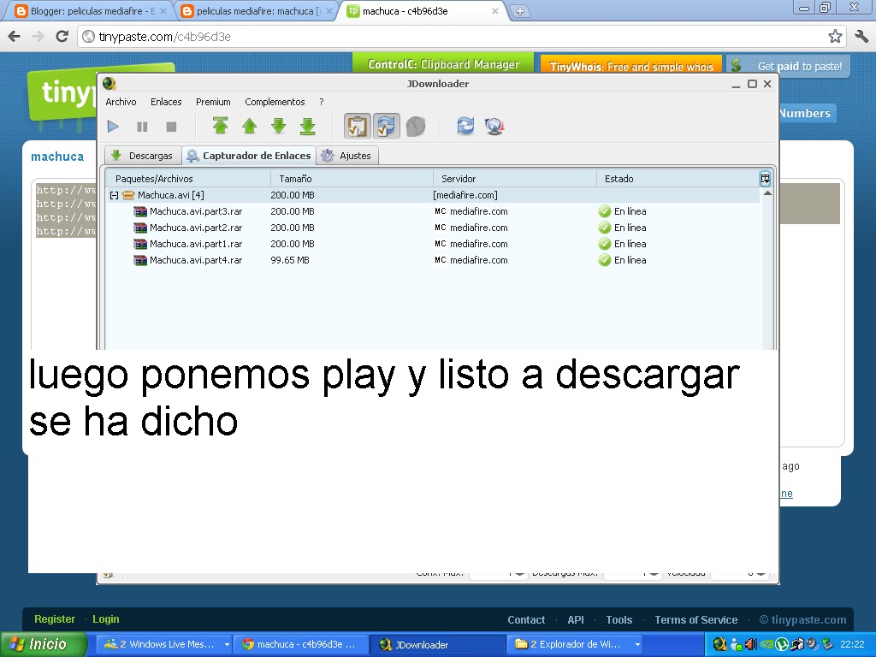Sort by Paquetes/Archivos column header

187,179
